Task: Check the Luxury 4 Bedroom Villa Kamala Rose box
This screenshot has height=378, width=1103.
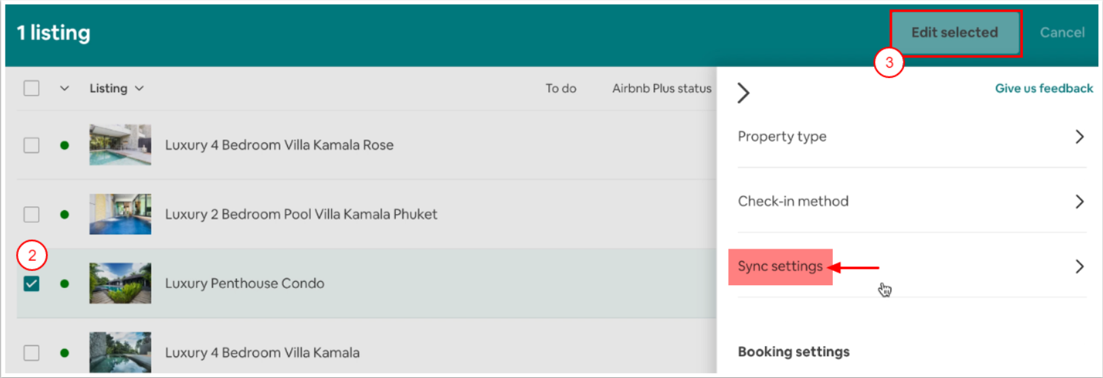Action: [x=31, y=146]
